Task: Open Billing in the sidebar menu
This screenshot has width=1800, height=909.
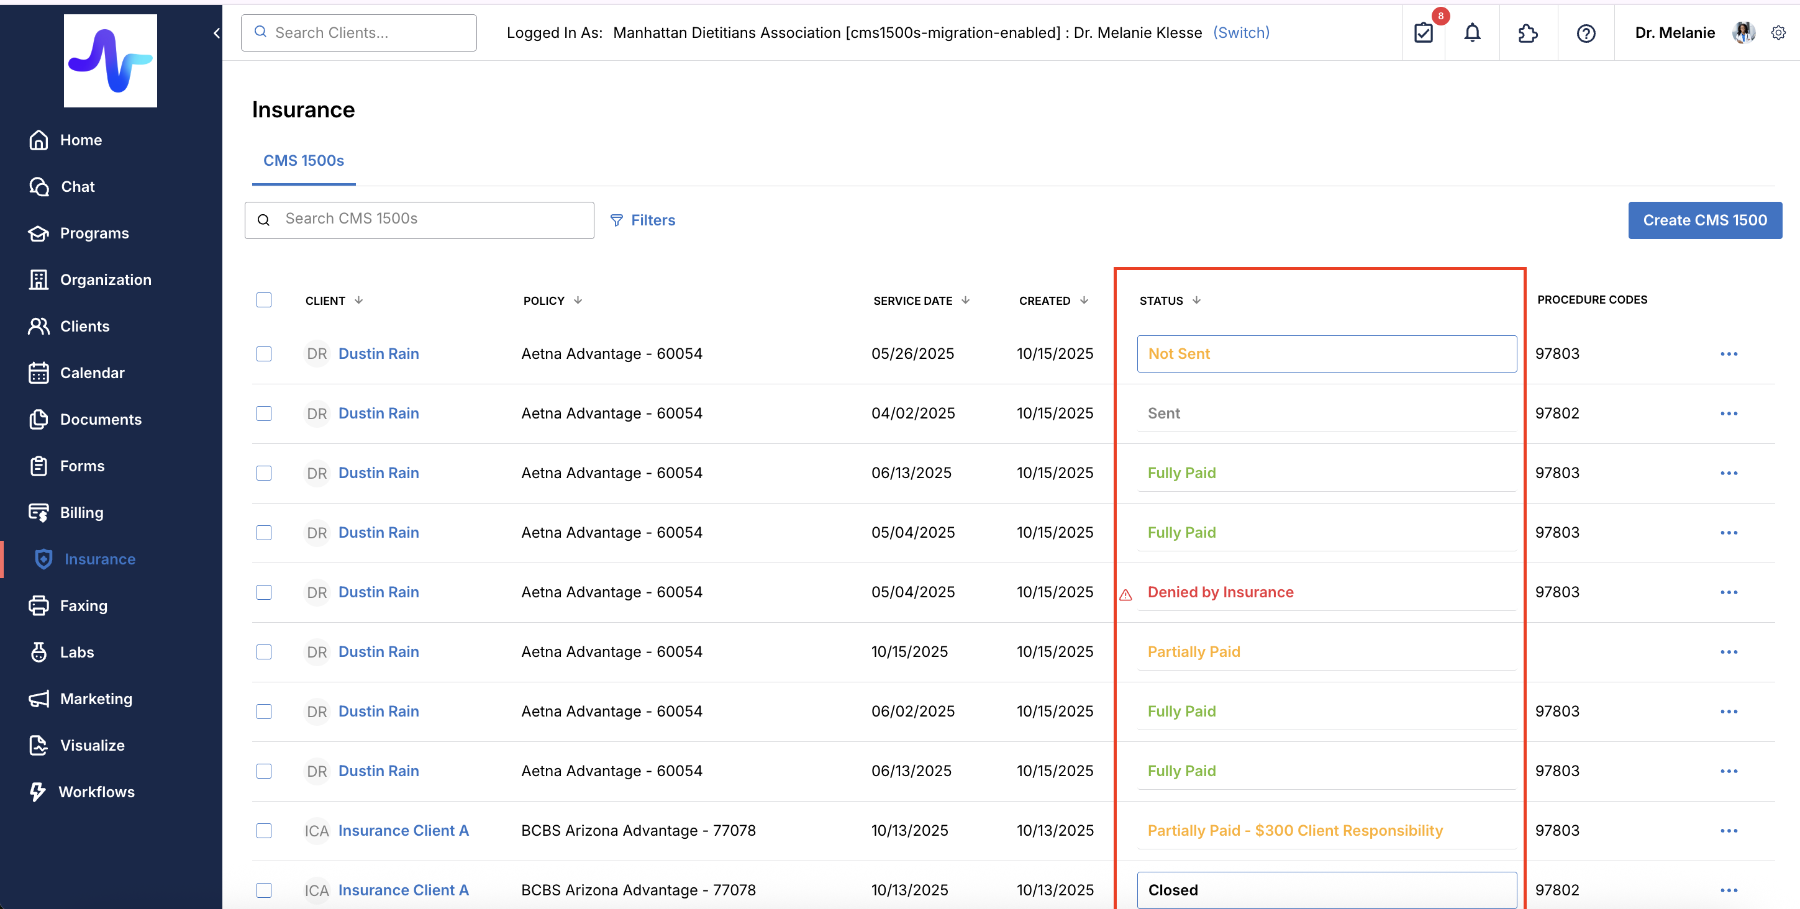Action: click(81, 512)
